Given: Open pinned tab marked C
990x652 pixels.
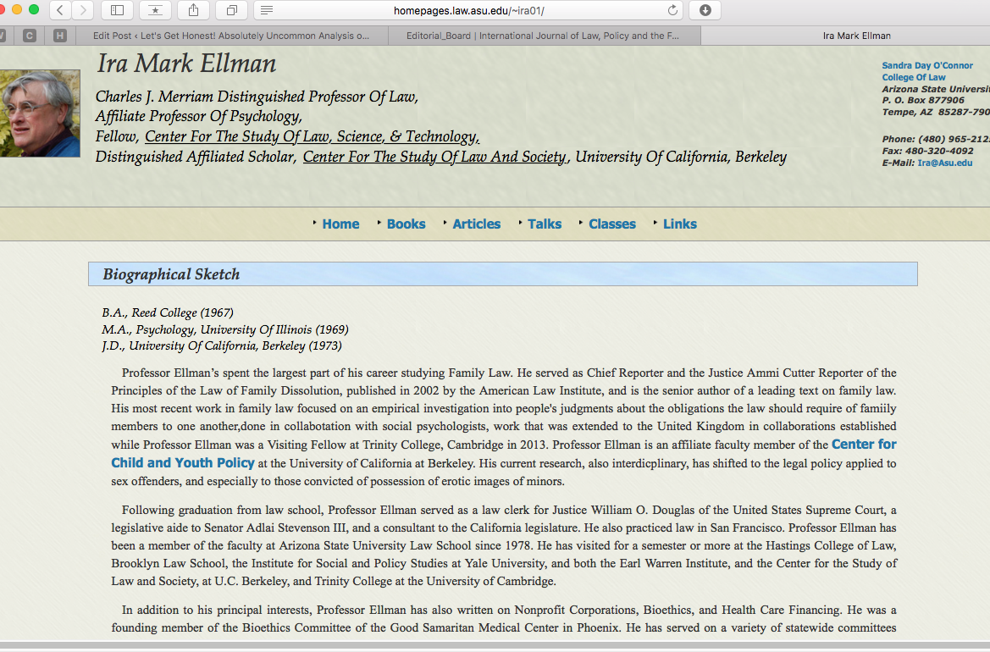Looking at the screenshot, I should coord(30,36).
